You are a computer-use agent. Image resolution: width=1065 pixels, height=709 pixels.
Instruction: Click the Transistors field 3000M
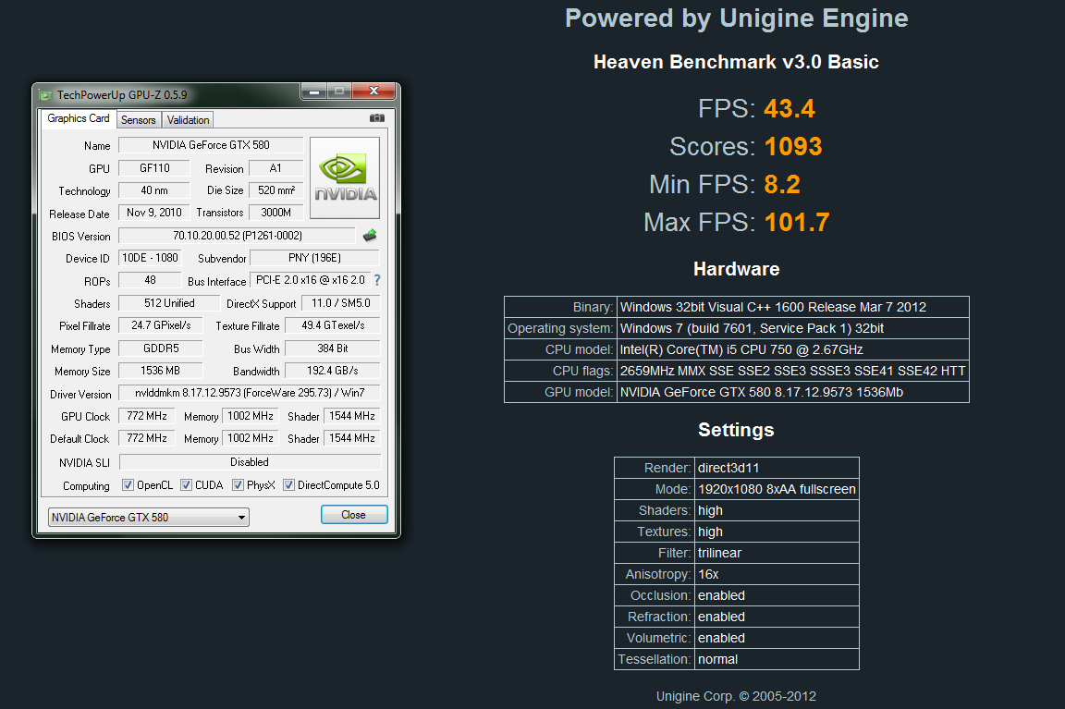pyautogui.click(x=275, y=213)
